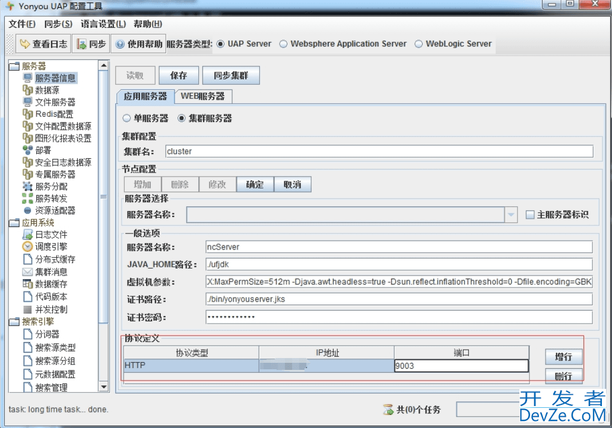Select 元数据配置 in the tree
612x428 pixels.
pos(55,374)
